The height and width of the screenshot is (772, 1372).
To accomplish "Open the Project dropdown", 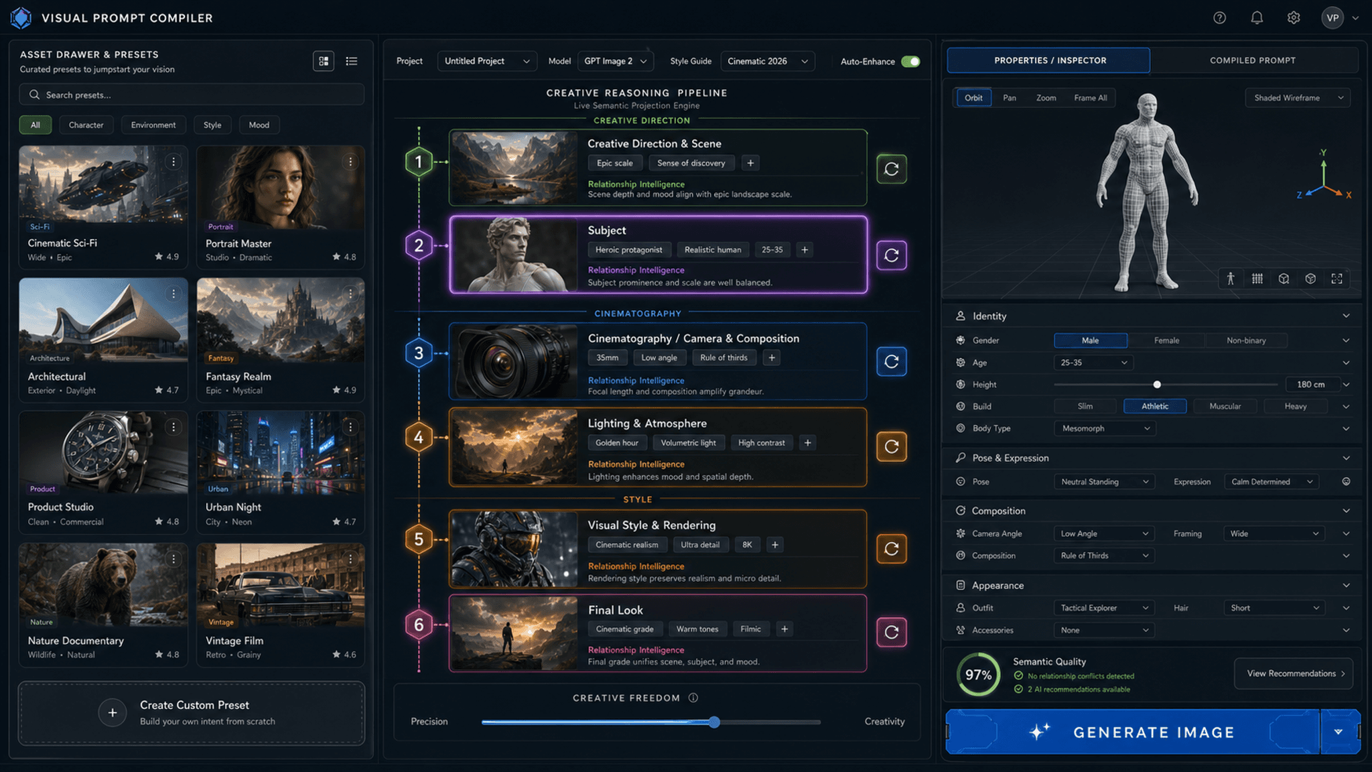I will pyautogui.click(x=487, y=61).
